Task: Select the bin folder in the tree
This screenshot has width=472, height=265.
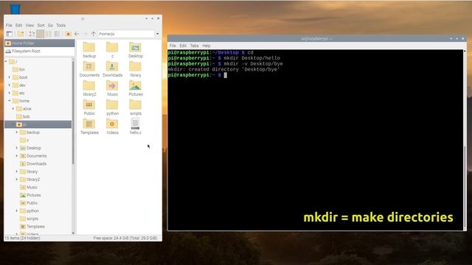Action: pyautogui.click(x=18, y=69)
